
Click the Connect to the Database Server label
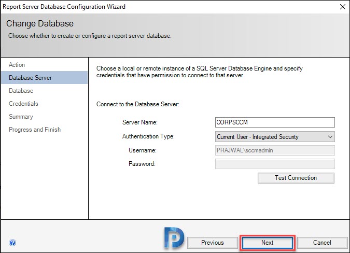[138, 104]
